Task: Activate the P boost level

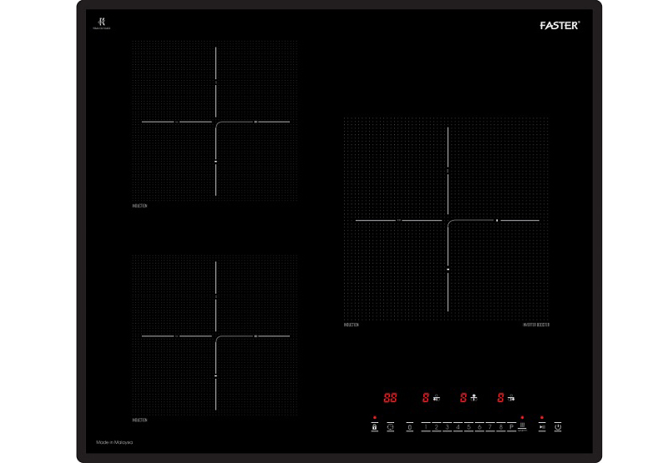Action: 511,427
